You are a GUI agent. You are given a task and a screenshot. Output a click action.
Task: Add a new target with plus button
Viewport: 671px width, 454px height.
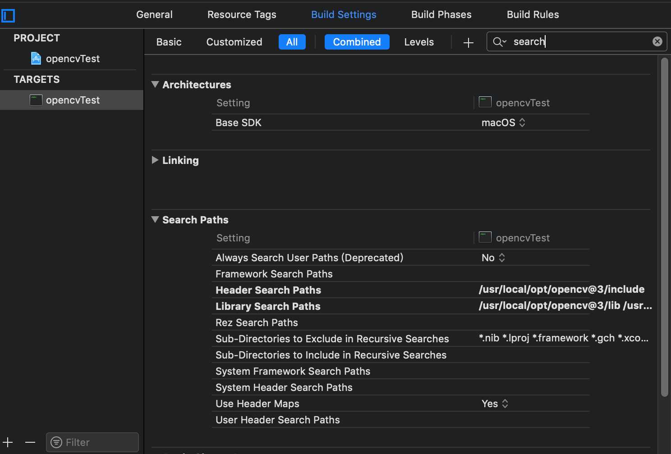pyautogui.click(x=8, y=442)
